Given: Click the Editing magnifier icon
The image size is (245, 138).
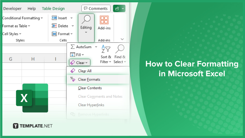Looking at the screenshot, I should pyautogui.click(x=86, y=20).
